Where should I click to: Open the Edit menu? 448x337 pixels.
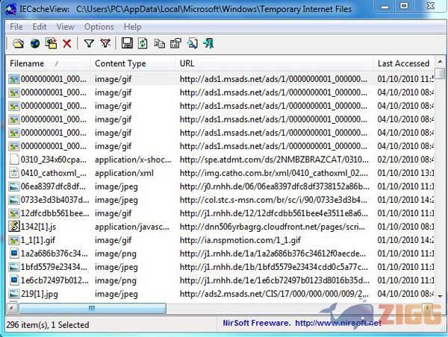pyautogui.click(x=40, y=27)
